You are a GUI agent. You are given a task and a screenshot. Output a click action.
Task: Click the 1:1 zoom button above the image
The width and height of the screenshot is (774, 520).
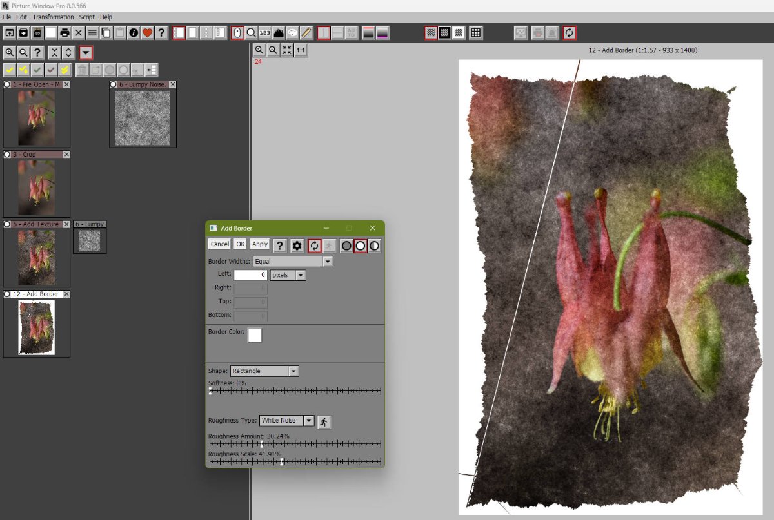tap(301, 50)
